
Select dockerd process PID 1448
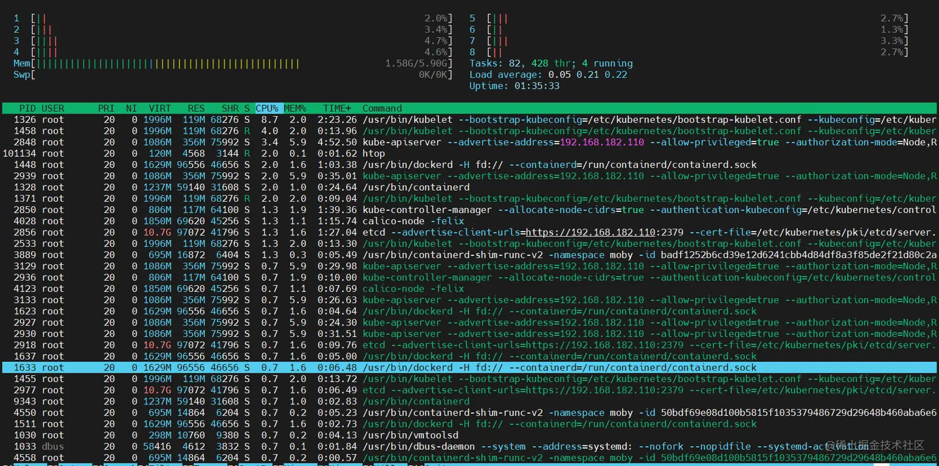click(469, 165)
